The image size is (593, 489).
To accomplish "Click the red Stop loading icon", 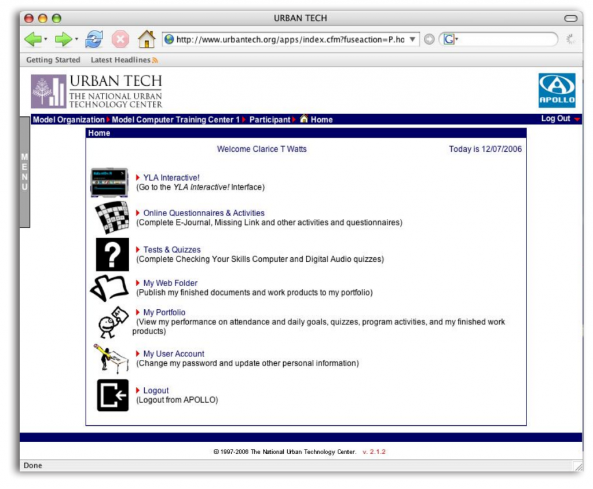I will pos(120,39).
